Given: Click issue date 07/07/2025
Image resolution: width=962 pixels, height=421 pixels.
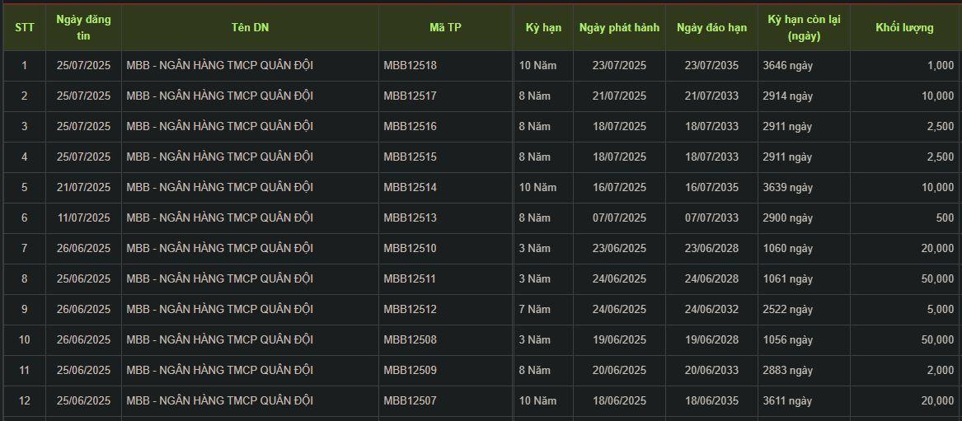Looking at the screenshot, I should coord(620,218).
